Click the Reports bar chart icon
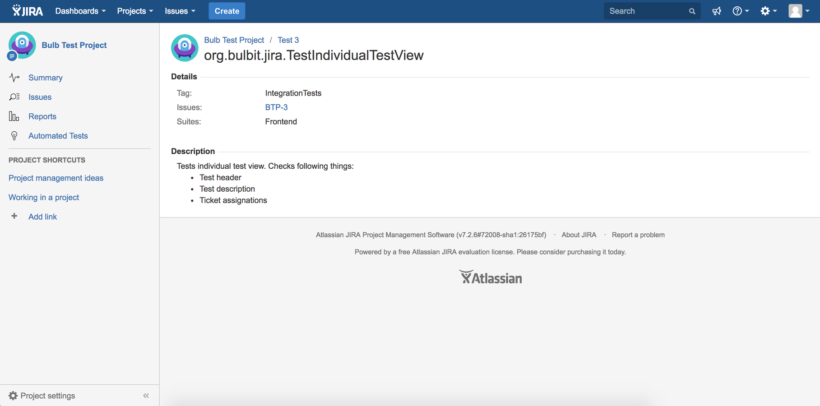 (x=14, y=116)
